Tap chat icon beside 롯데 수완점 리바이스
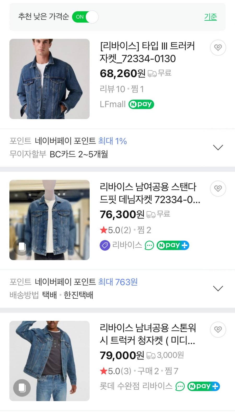Image resolution: width=235 pixels, height=418 pixels. click(180, 386)
